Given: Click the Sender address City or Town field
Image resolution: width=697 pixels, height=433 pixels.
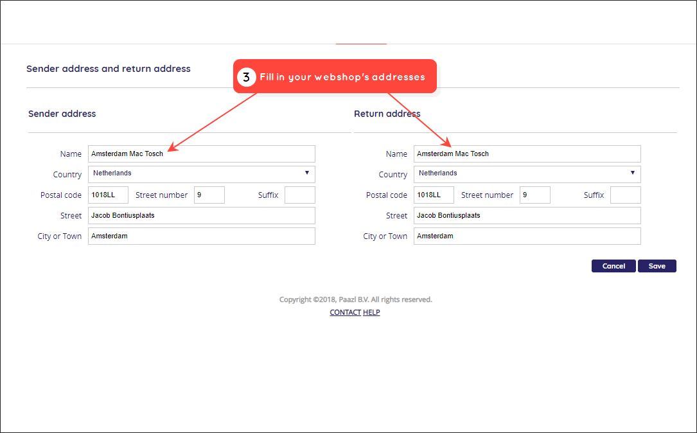Looking at the screenshot, I should tap(201, 236).
